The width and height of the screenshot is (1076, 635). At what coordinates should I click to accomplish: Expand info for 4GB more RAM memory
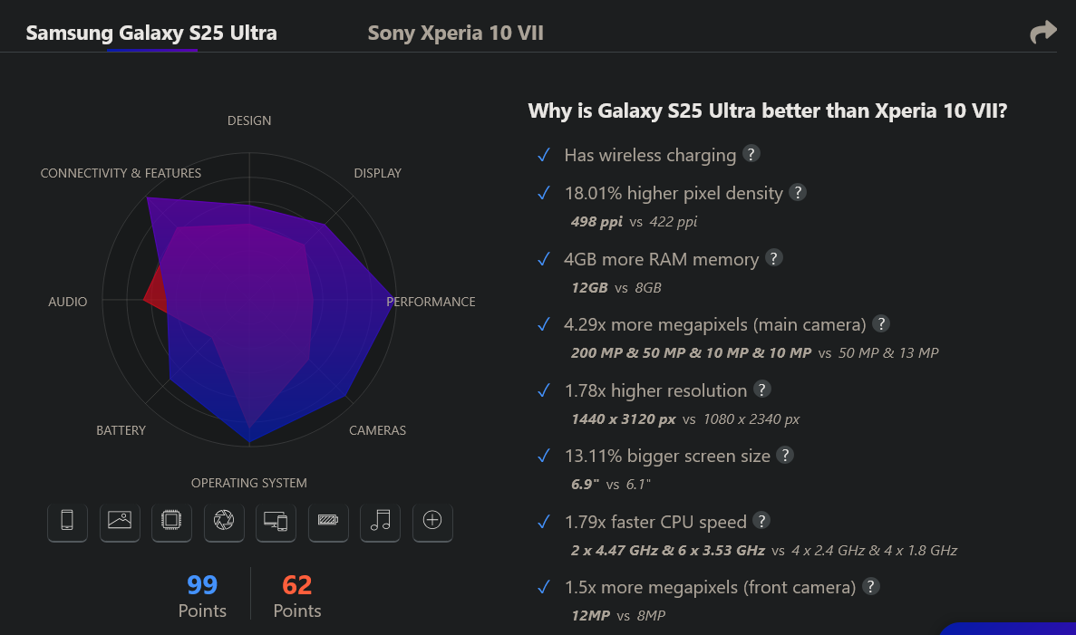pyautogui.click(x=773, y=258)
